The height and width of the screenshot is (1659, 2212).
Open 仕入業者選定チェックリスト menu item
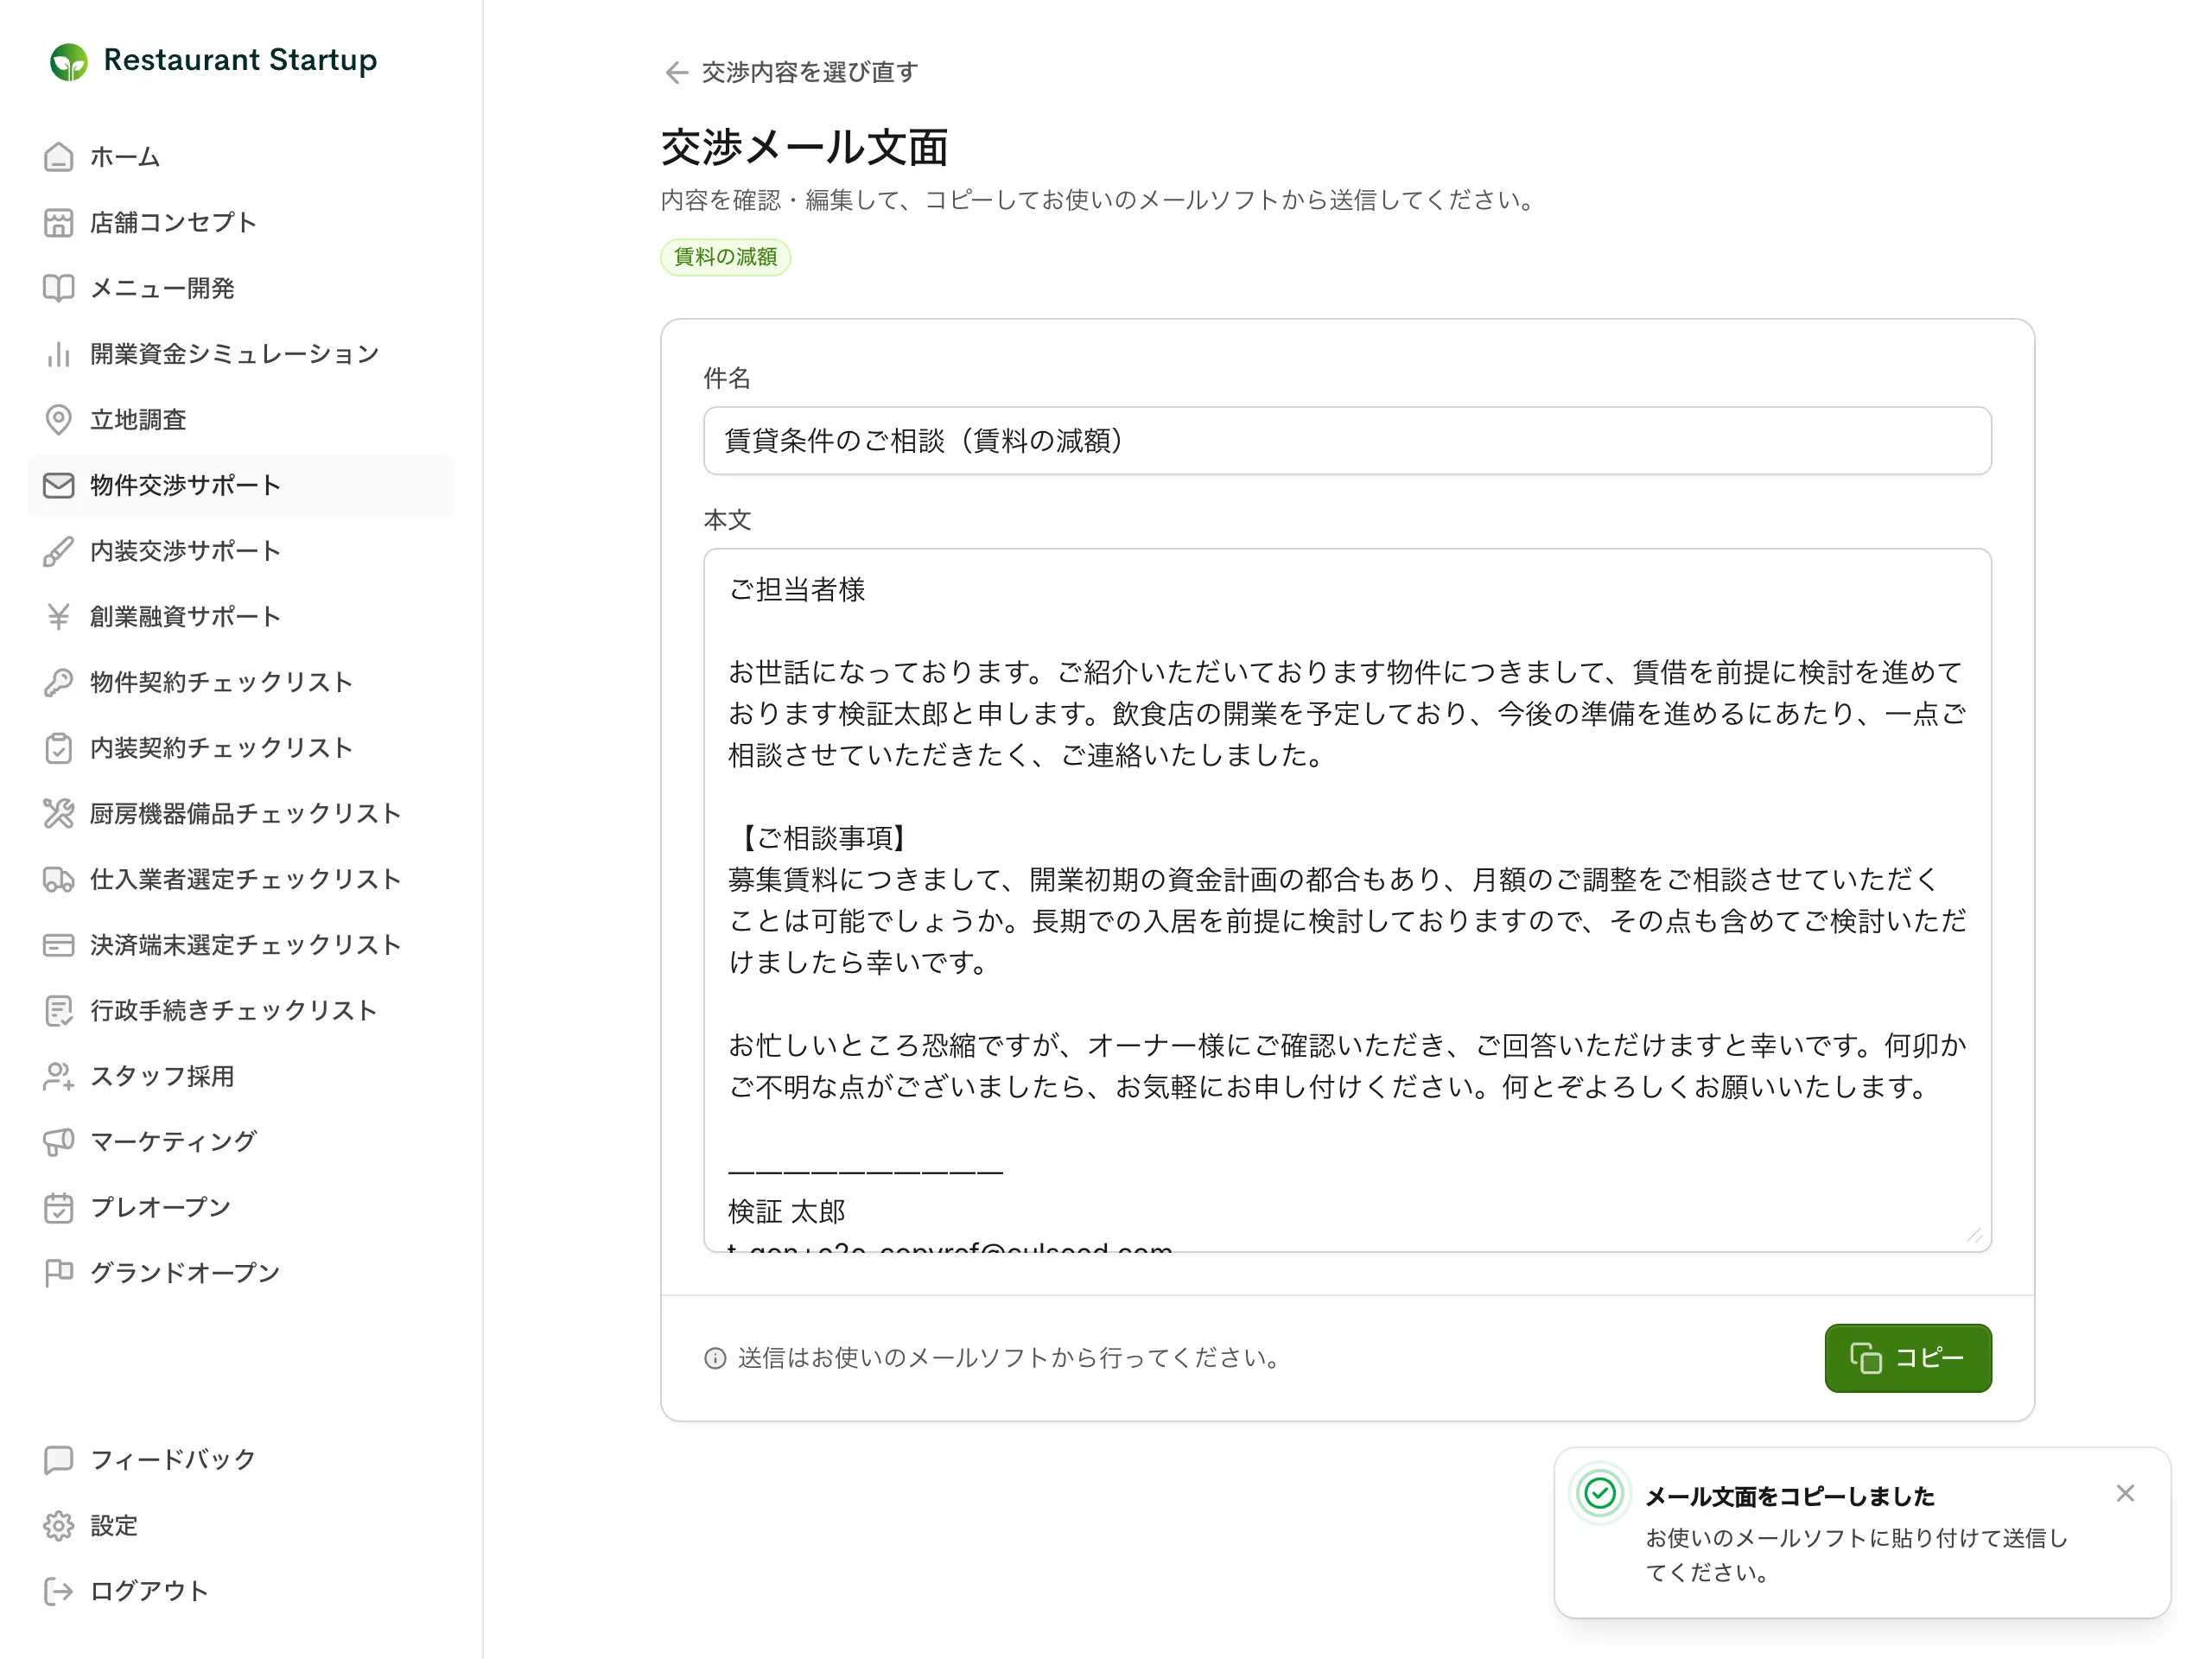241,879
